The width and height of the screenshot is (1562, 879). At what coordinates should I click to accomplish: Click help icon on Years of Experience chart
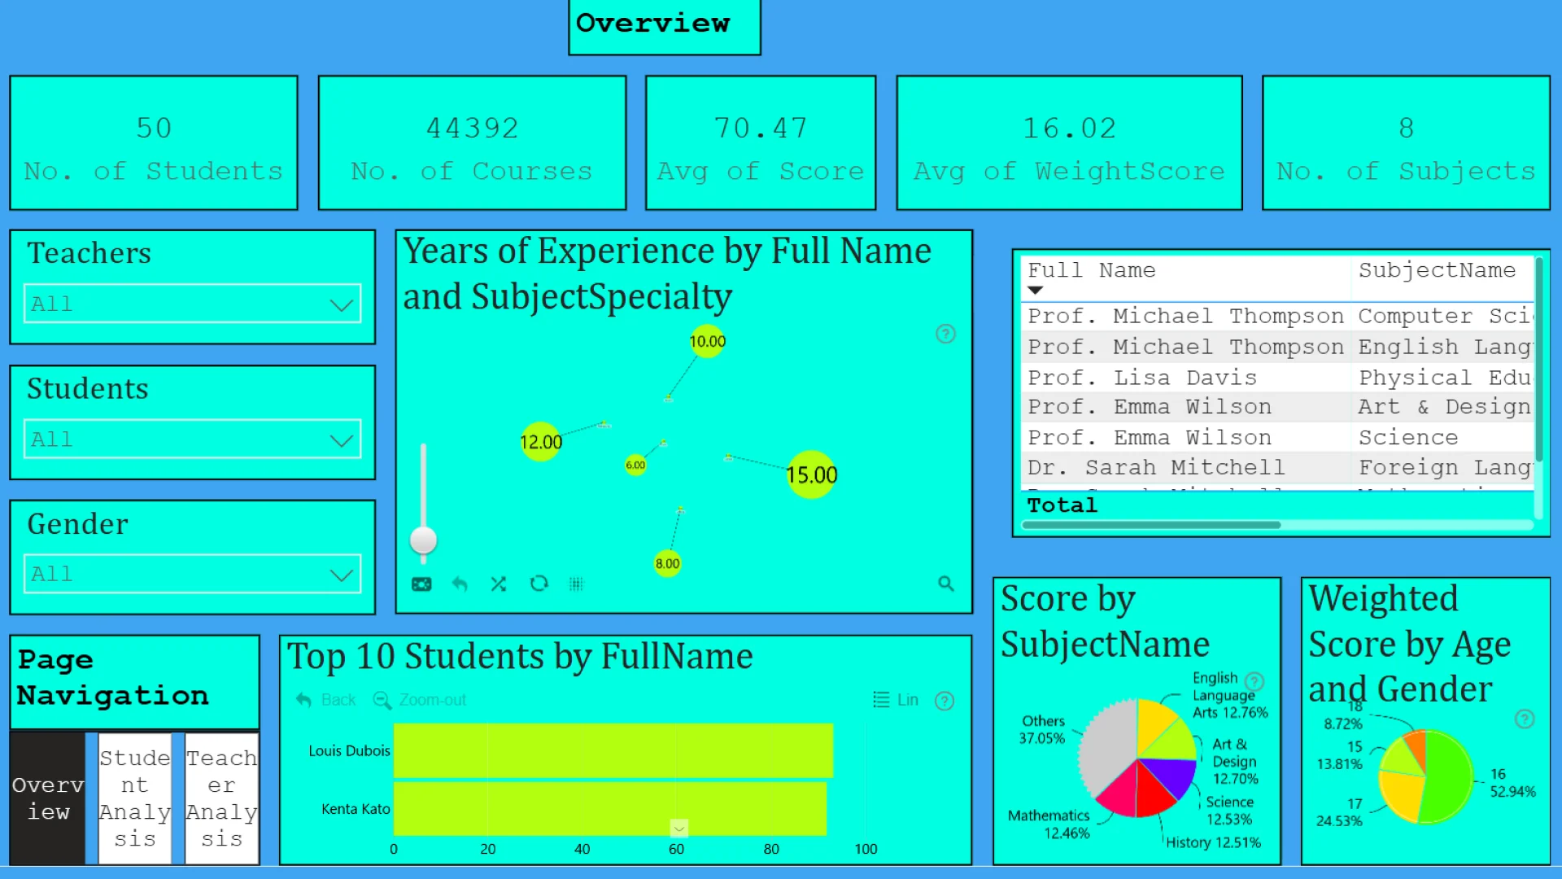coord(945,334)
